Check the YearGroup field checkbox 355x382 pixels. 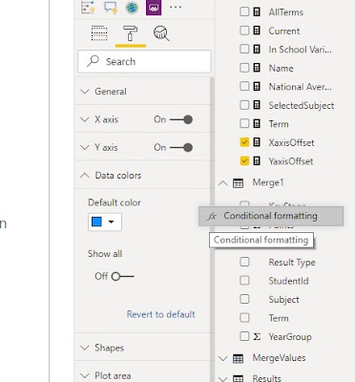coord(244,336)
